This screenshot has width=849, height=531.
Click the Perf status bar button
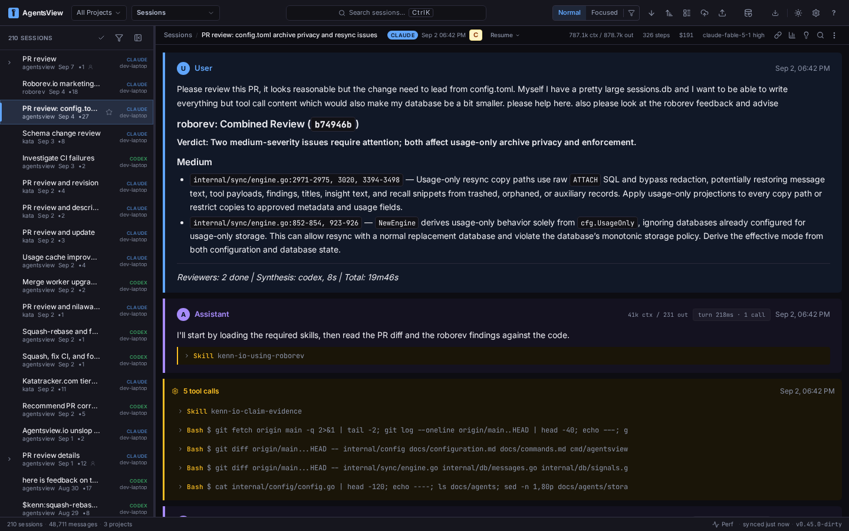723,524
